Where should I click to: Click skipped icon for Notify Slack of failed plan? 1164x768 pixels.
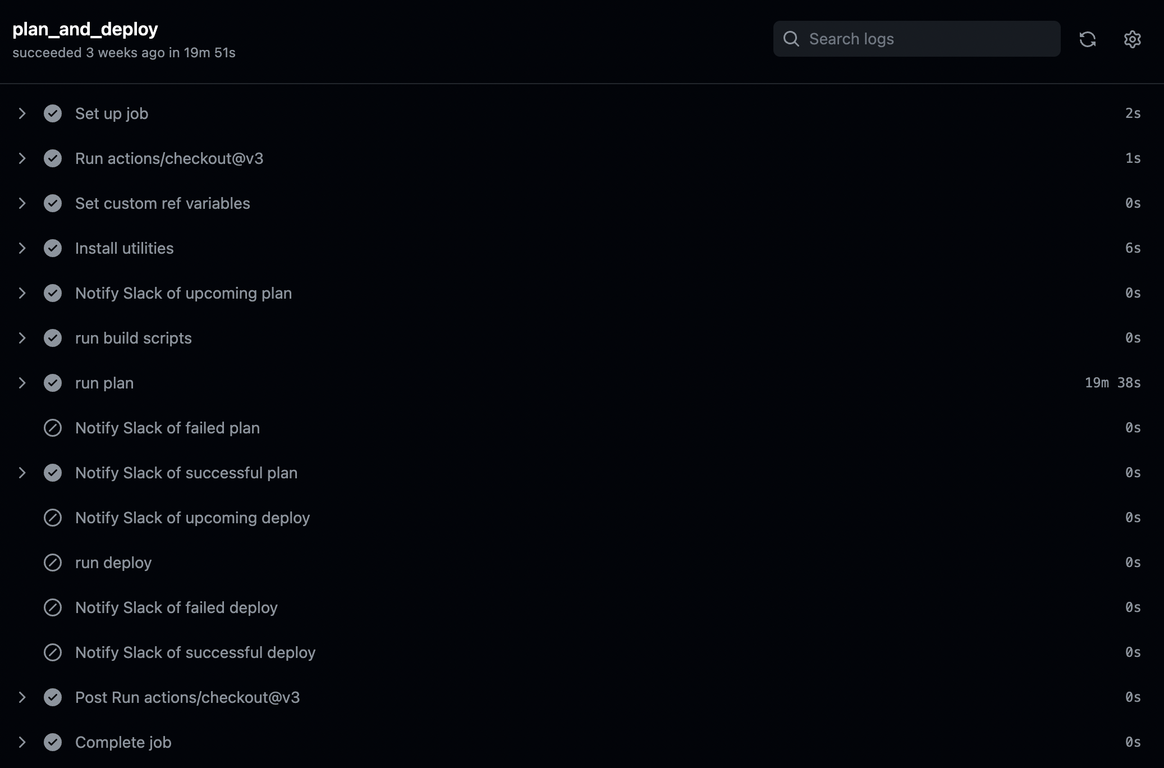[53, 428]
